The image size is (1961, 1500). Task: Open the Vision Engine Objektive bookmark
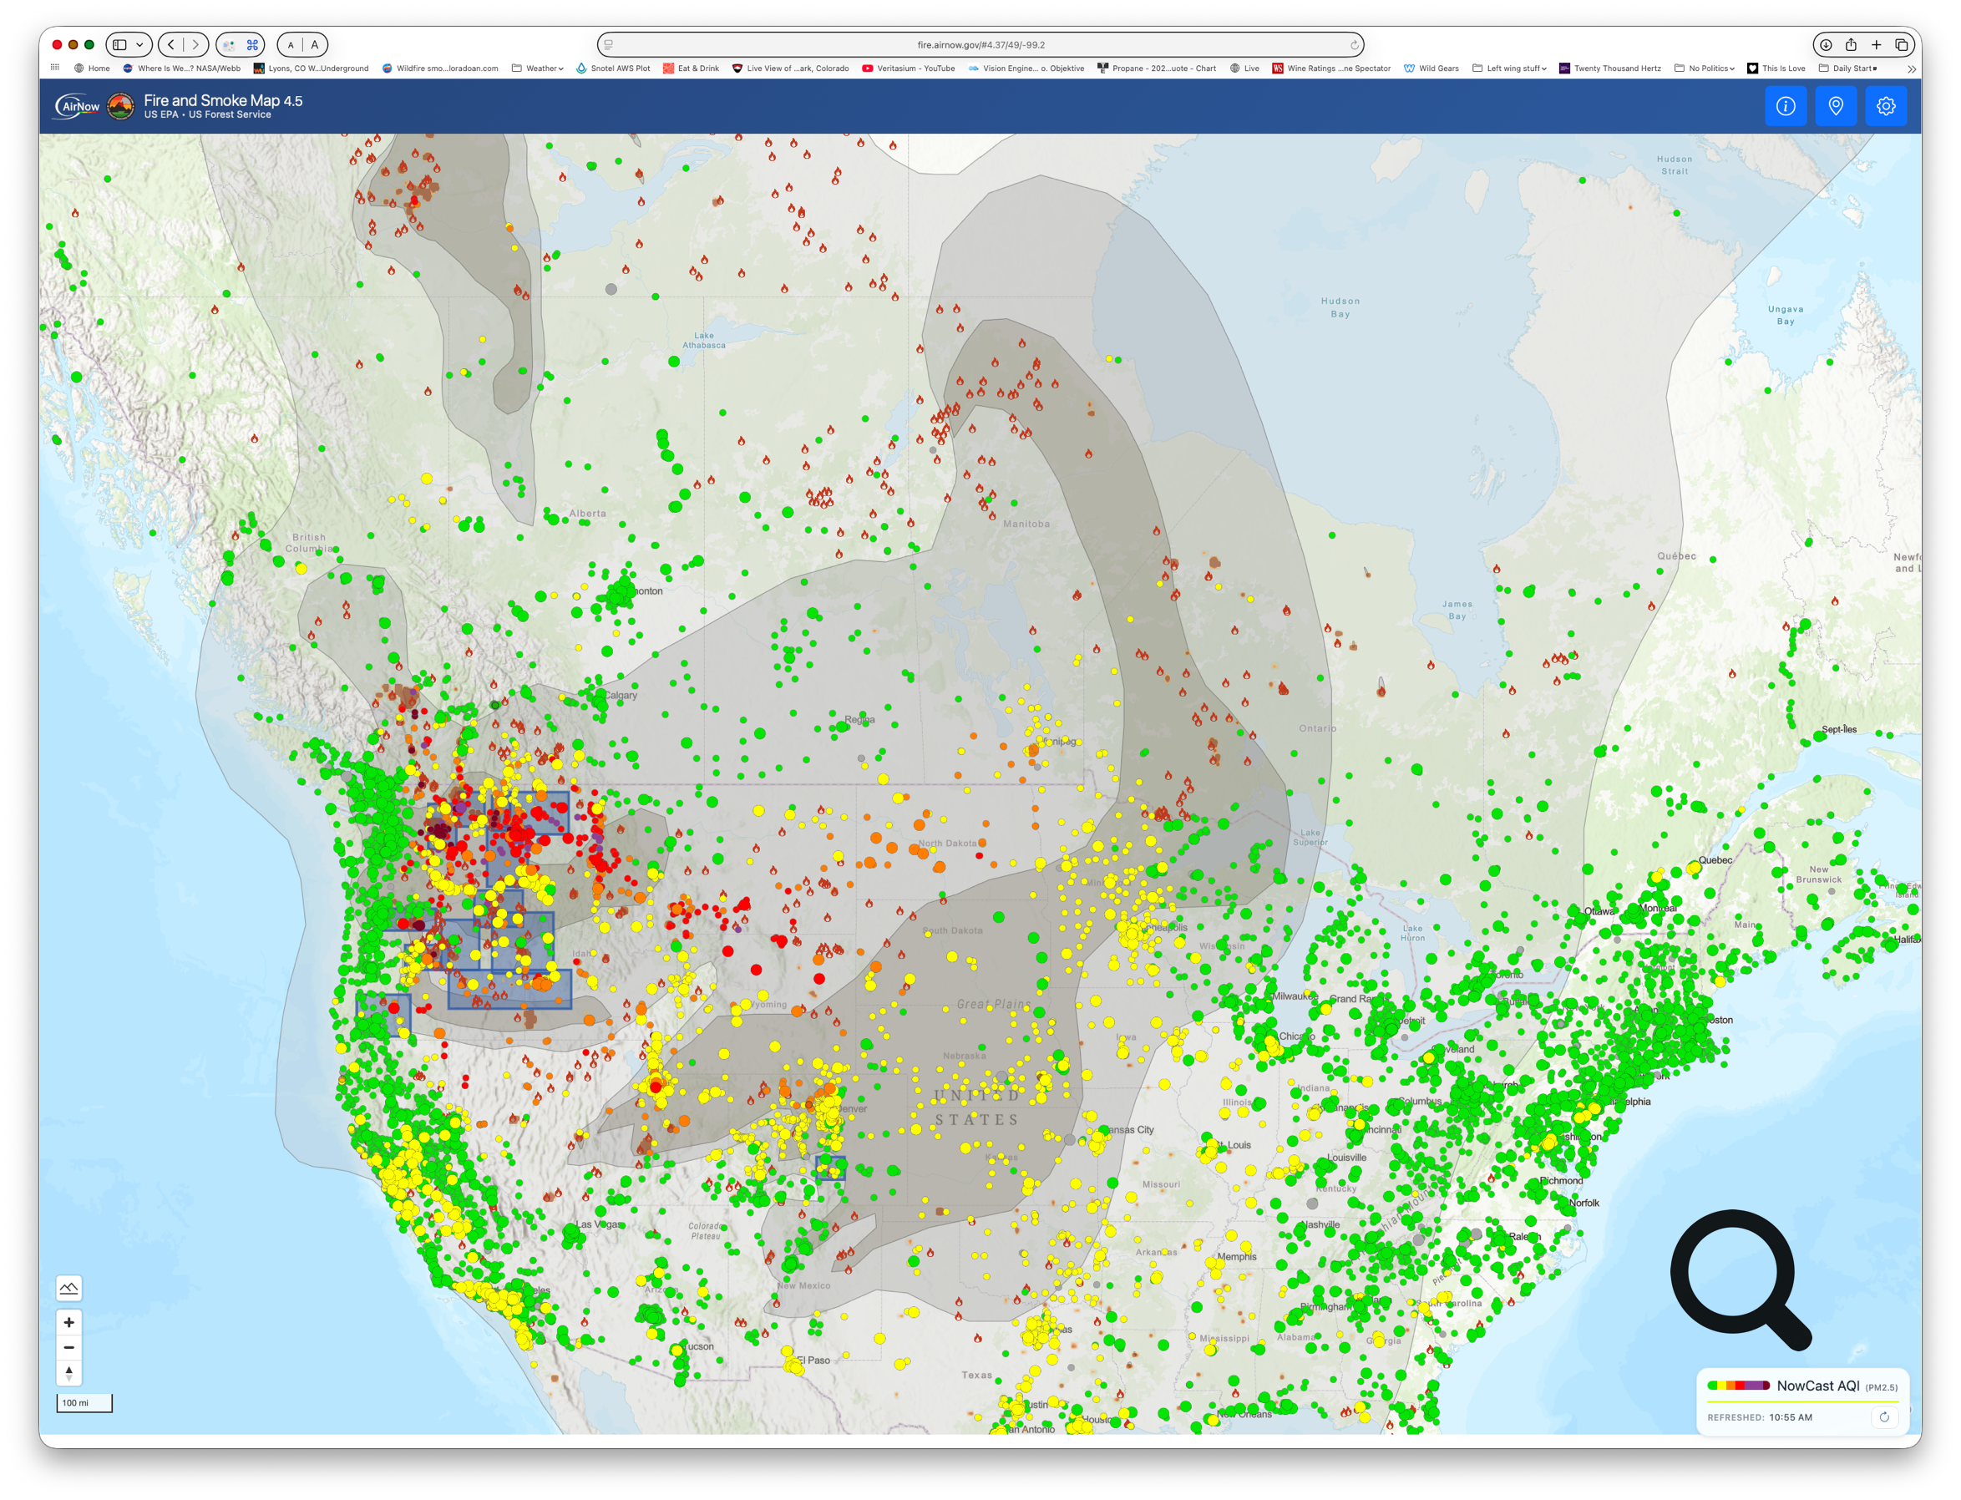pyautogui.click(x=1026, y=68)
